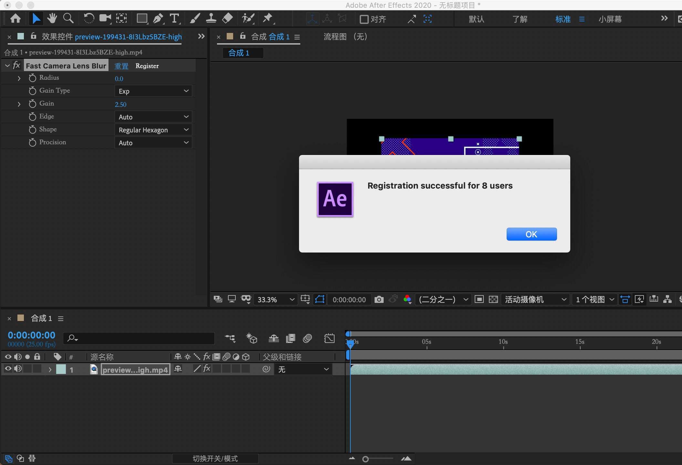Viewport: 682px width, 465px height.
Task: Select the Selection arrow tool
Action: (x=36, y=18)
